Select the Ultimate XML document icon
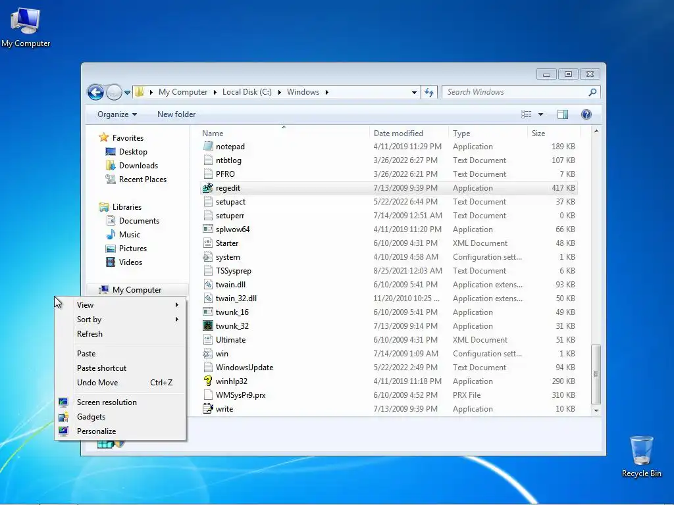 [208, 340]
